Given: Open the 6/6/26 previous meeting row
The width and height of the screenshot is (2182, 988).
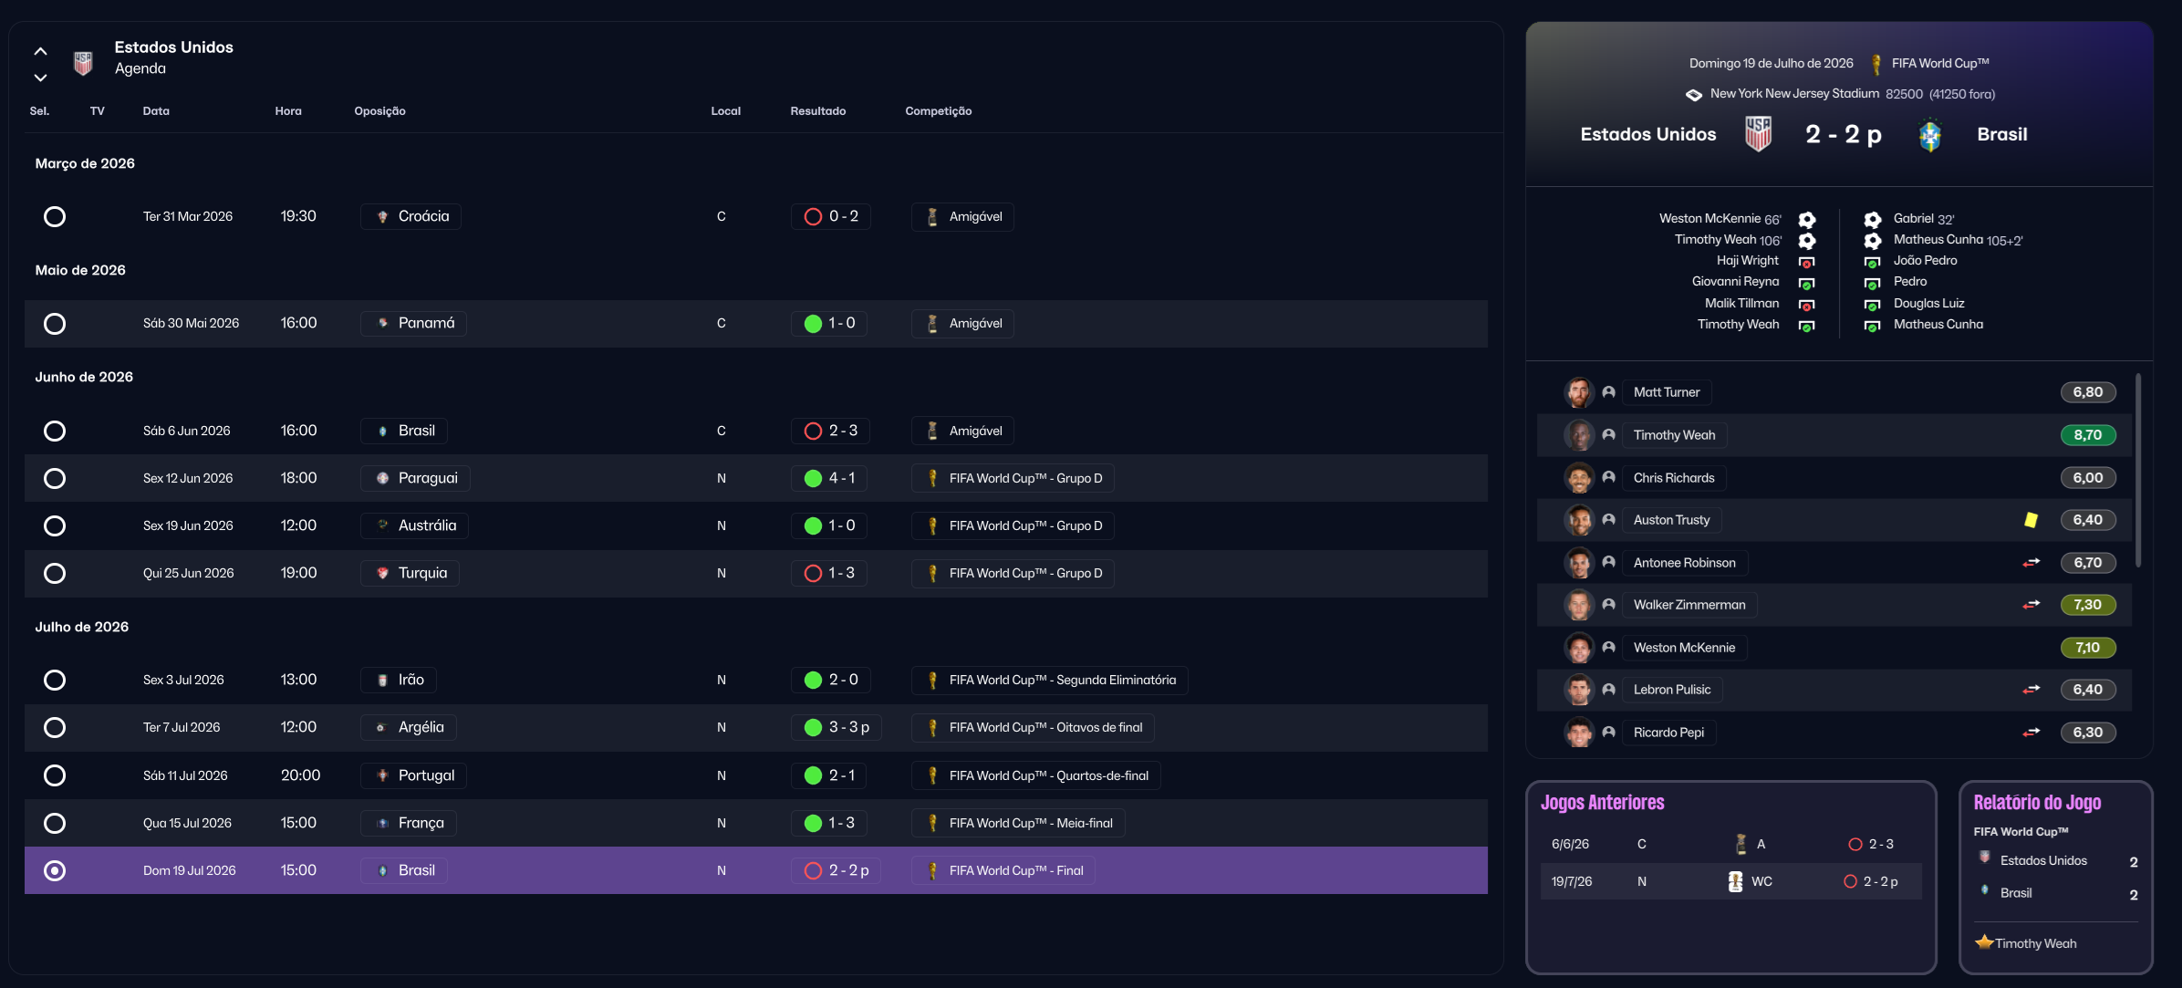Looking at the screenshot, I should pos(1730,845).
